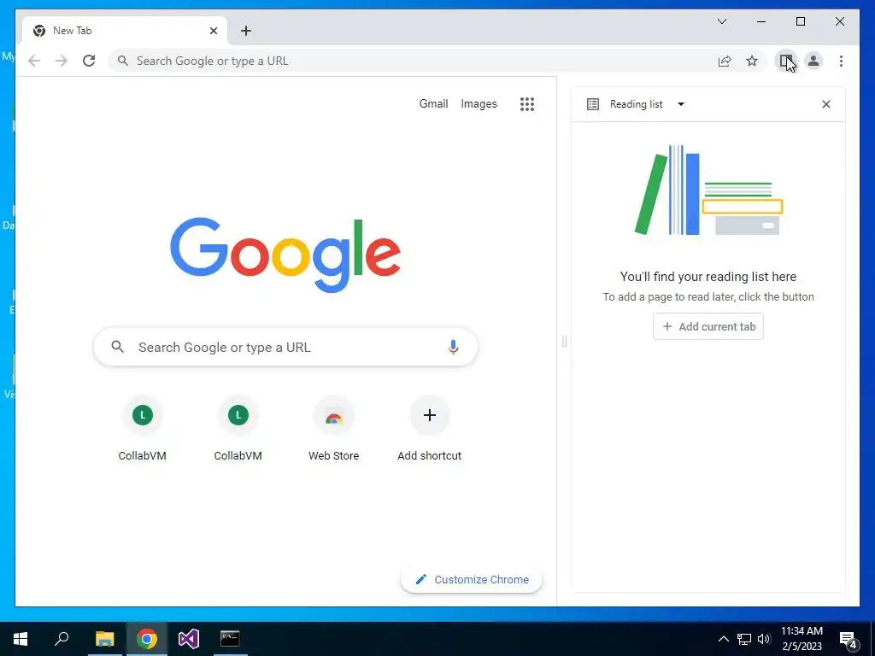This screenshot has width=875, height=656.
Task: Bookmark this tab with the star icon
Action: pos(752,61)
